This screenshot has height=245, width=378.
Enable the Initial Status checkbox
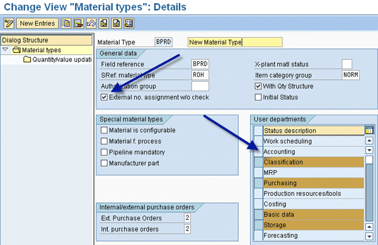click(x=258, y=98)
